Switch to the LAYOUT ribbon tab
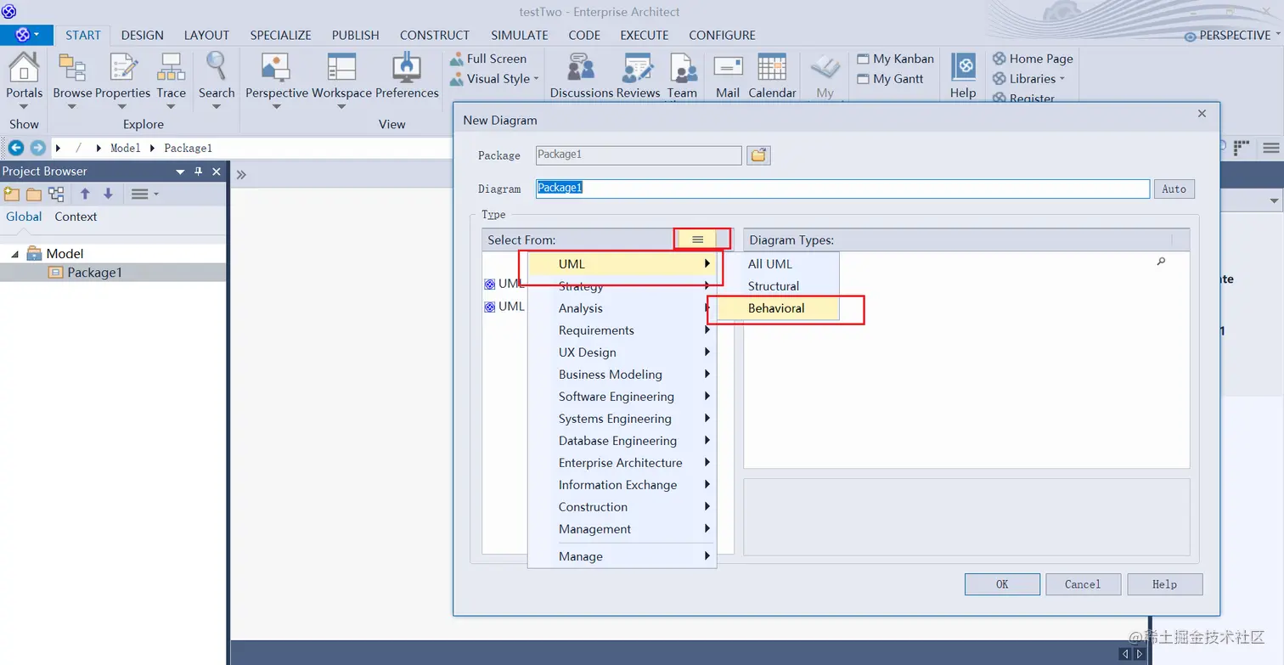The image size is (1284, 665). tap(207, 35)
